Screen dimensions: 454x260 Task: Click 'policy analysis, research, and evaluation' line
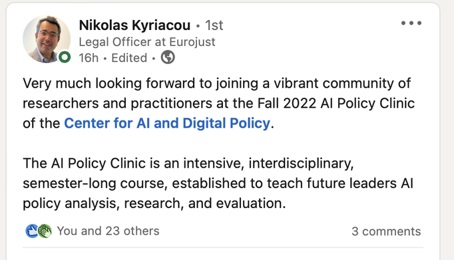pyautogui.click(x=154, y=203)
